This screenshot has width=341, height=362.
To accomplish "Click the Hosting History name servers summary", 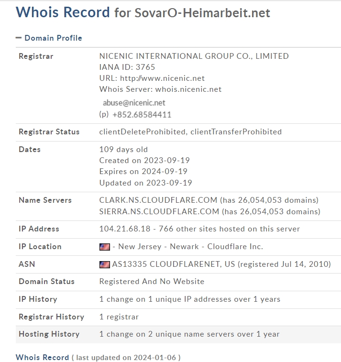I will 189,334.
